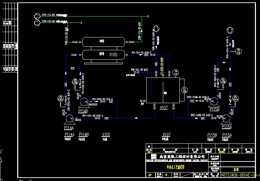This screenshot has height=181, width=260.
Task: Select the P115B equipment legend label
Action: click(x=212, y=135)
